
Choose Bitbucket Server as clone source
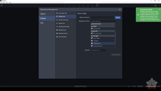tap(66, 33)
